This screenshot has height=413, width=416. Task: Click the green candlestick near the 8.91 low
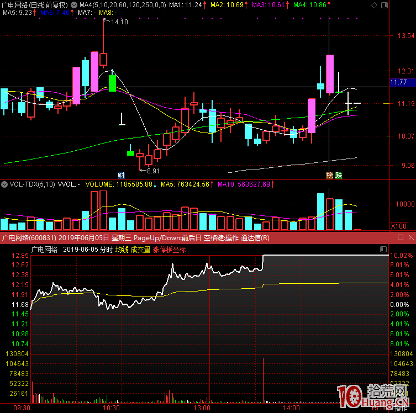click(130, 153)
